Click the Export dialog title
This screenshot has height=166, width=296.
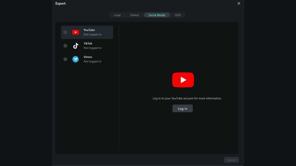click(60, 3)
